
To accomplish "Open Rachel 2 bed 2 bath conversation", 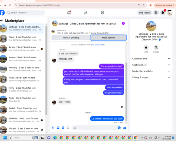I will (22, 110).
